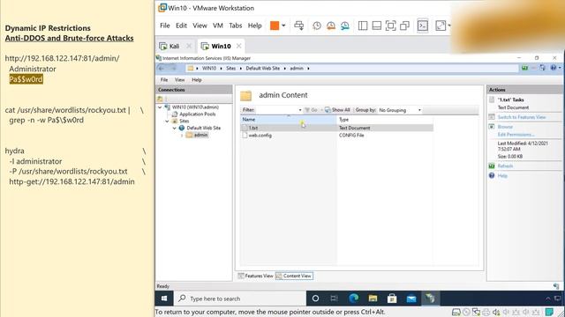565x317 pixels.
Task: Select the 1.txt file row
Action: (x=337, y=128)
